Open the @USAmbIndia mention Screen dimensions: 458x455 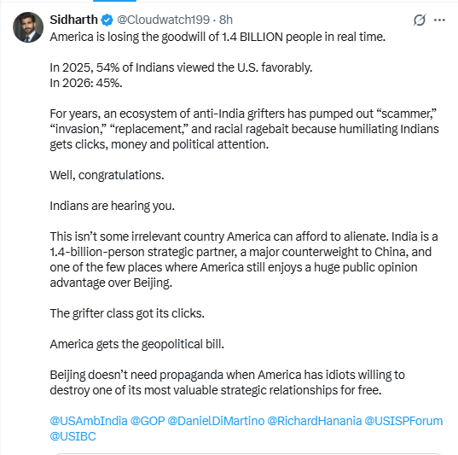(89, 421)
